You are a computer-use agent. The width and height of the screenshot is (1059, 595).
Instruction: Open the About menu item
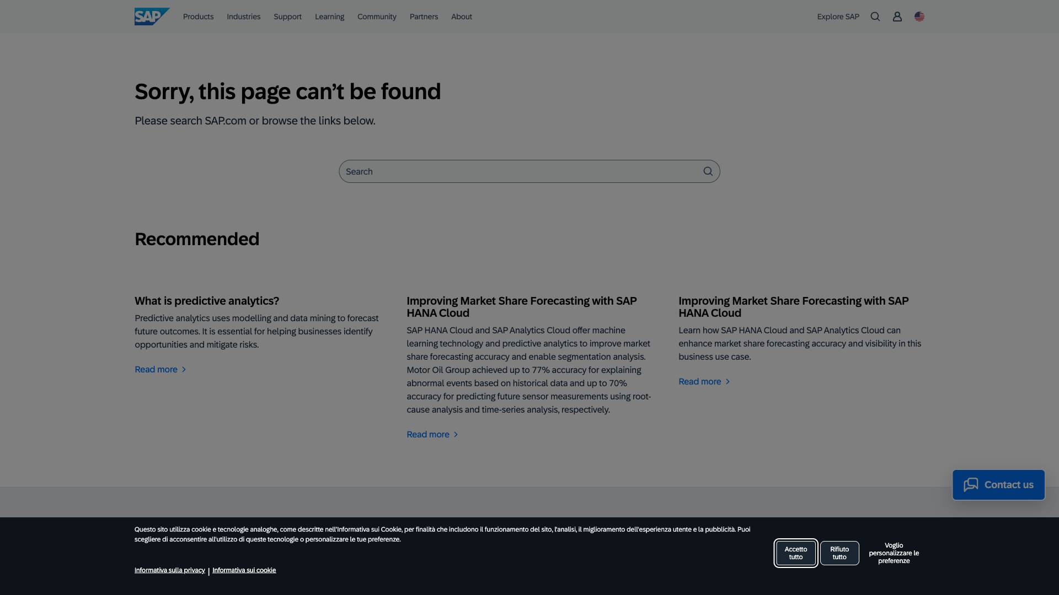pyautogui.click(x=462, y=17)
